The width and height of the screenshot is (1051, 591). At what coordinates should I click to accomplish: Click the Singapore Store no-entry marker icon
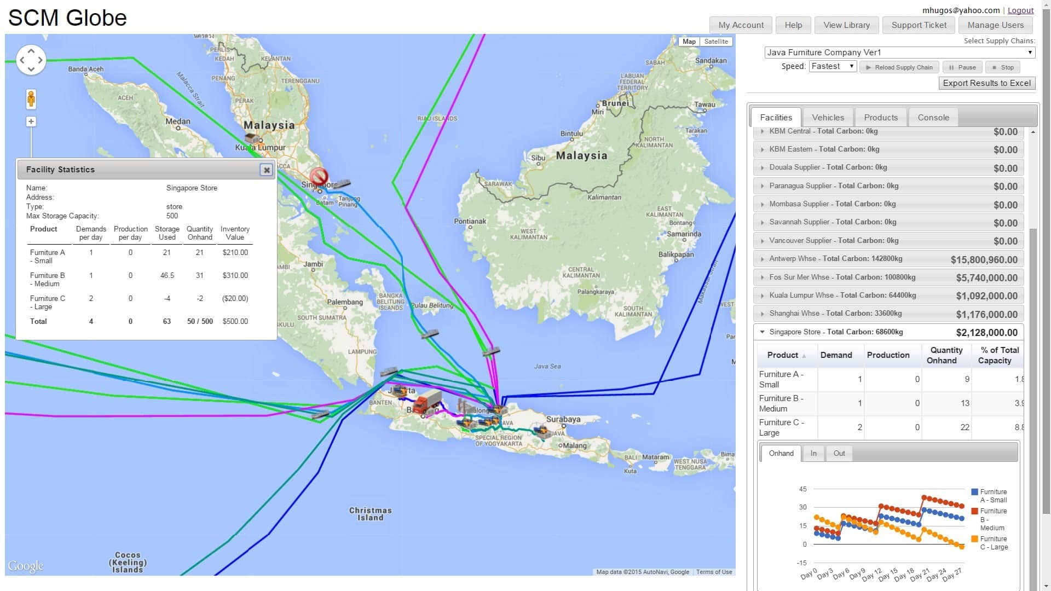pyautogui.click(x=319, y=176)
